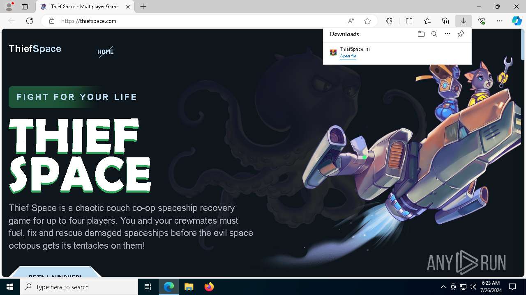Screen dimensions: 526x295
Task: Open file link for ThiefSpace.rar
Action: pos(348,56)
